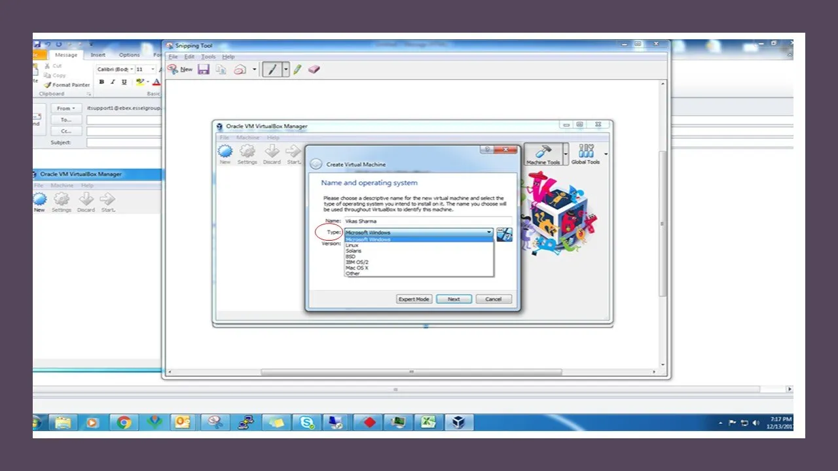Open the From account dropdown button
Screen dimensions: 838x471
tap(66, 108)
